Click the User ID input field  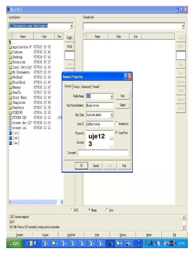(x=100, y=124)
